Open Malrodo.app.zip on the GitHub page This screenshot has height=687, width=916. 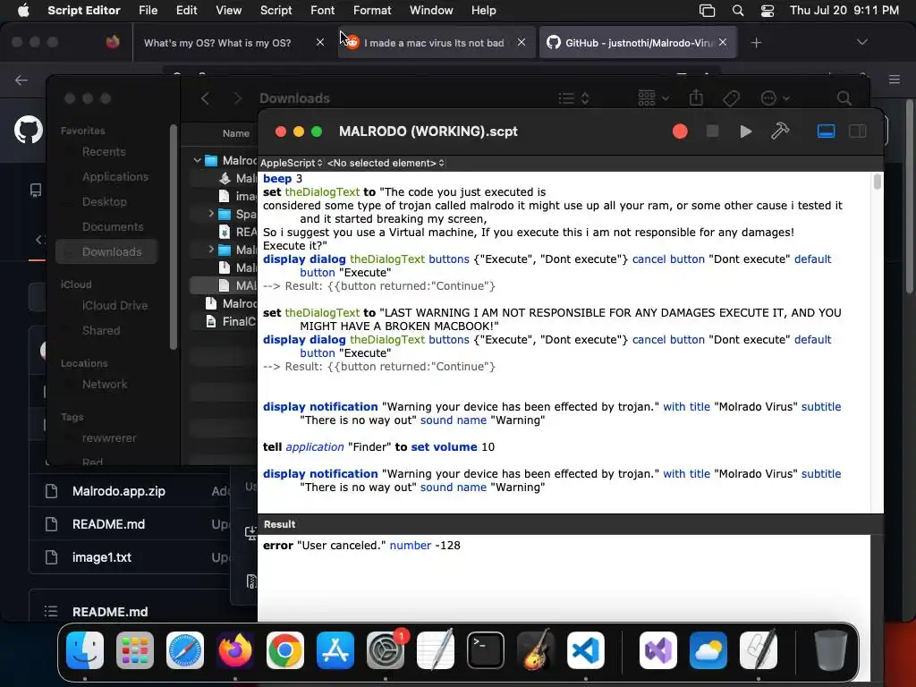[119, 491]
